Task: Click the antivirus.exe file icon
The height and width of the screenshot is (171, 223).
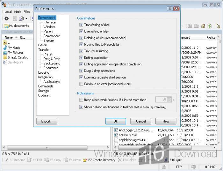Action: click(116, 135)
